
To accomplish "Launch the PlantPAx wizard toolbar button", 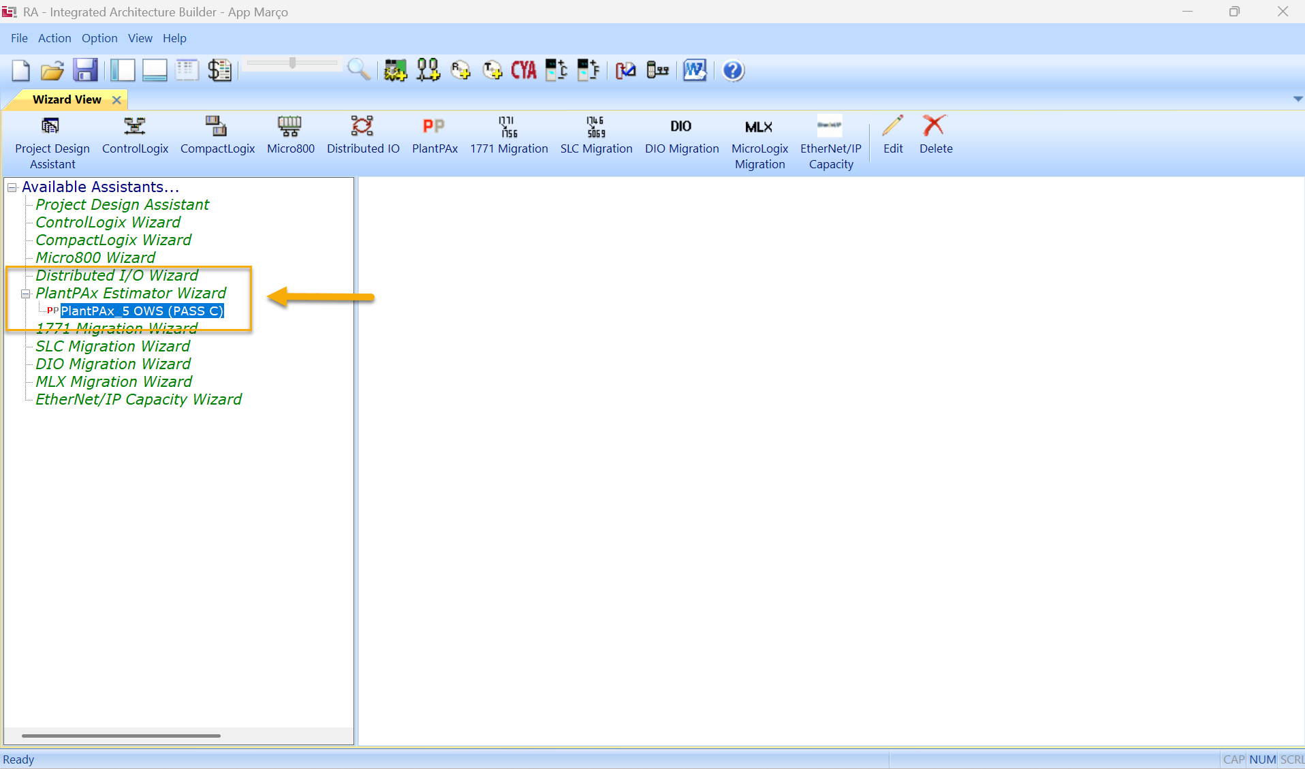I will 435,136.
